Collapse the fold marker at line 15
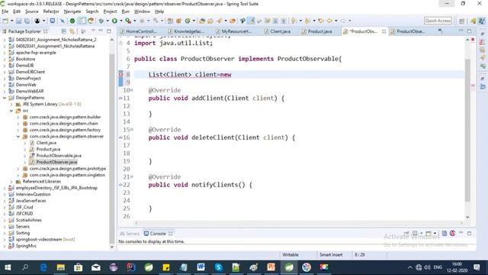 click(132, 129)
